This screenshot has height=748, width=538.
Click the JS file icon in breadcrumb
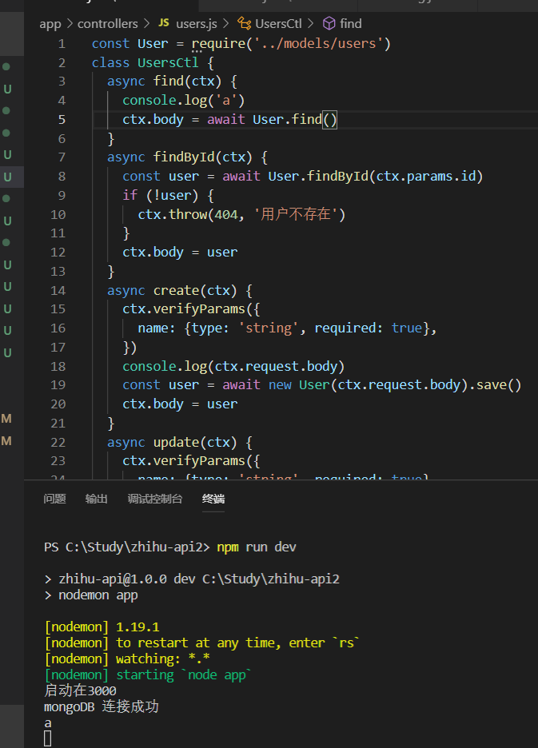click(x=164, y=23)
